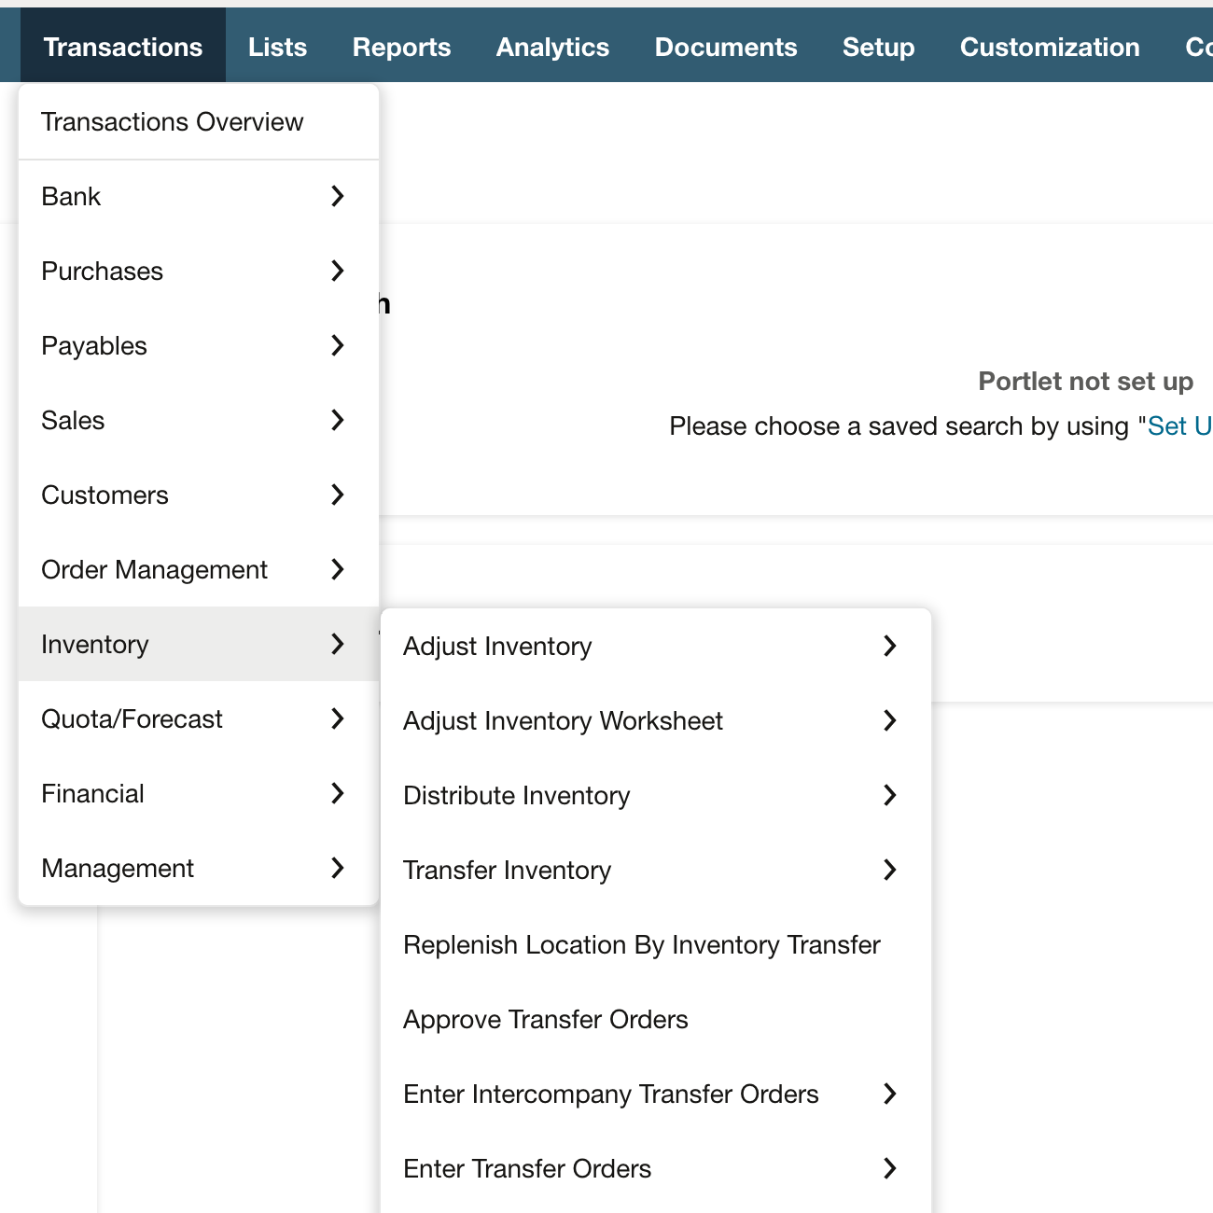The height and width of the screenshot is (1213, 1213).
Task: Expand the Quota/Forecast submenu arrow
Action: coord(338,718)
